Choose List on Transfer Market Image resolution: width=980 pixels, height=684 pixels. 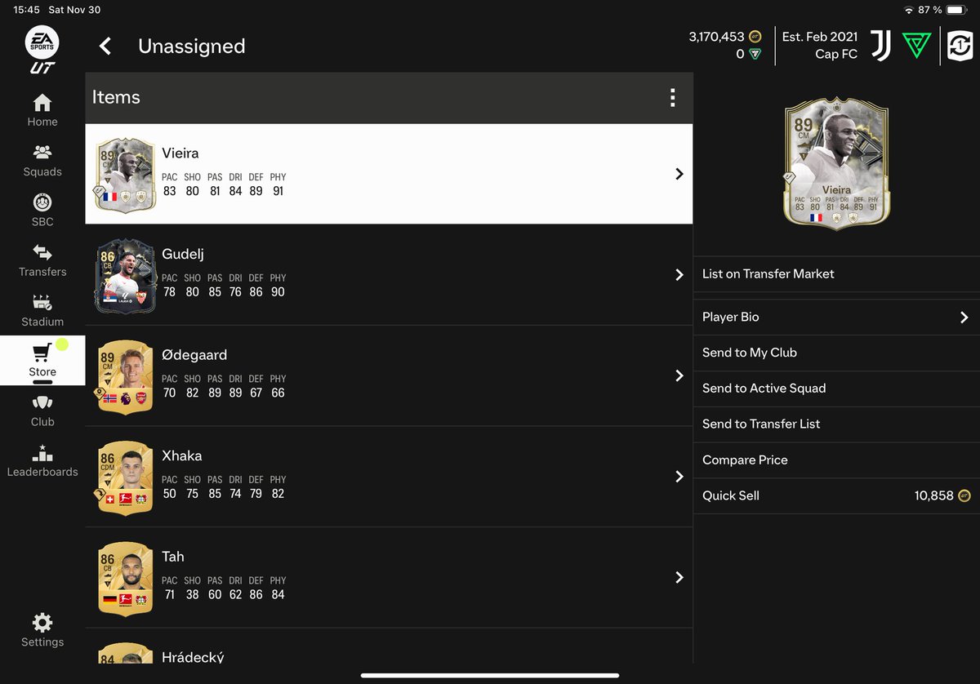pos(836,274)
